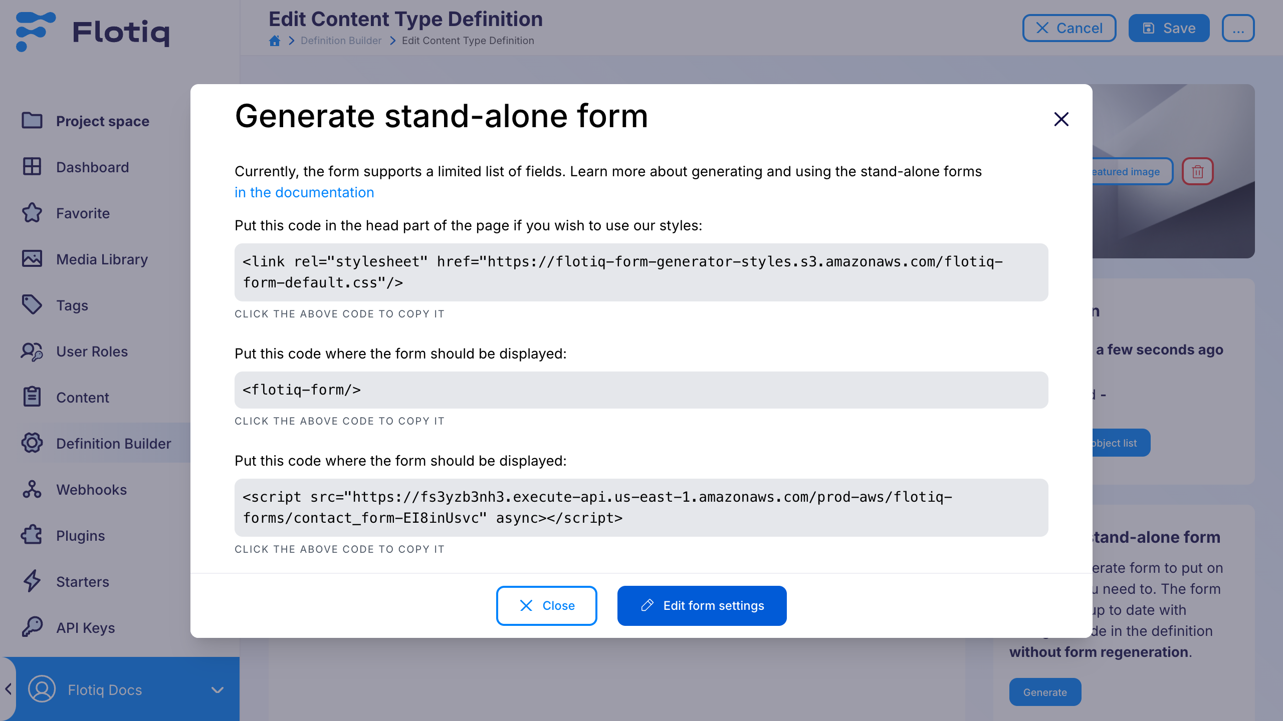The height and width of the screenshot is (721, 1283).
Task: Click the object list button
Action: pyautogui.click(x=1121, y=443)
